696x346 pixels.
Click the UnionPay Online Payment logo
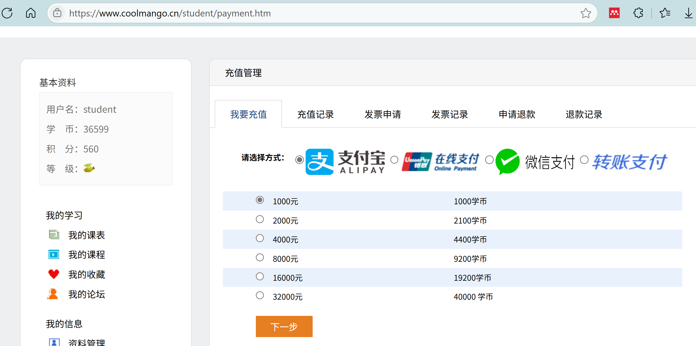click(440, 162)
